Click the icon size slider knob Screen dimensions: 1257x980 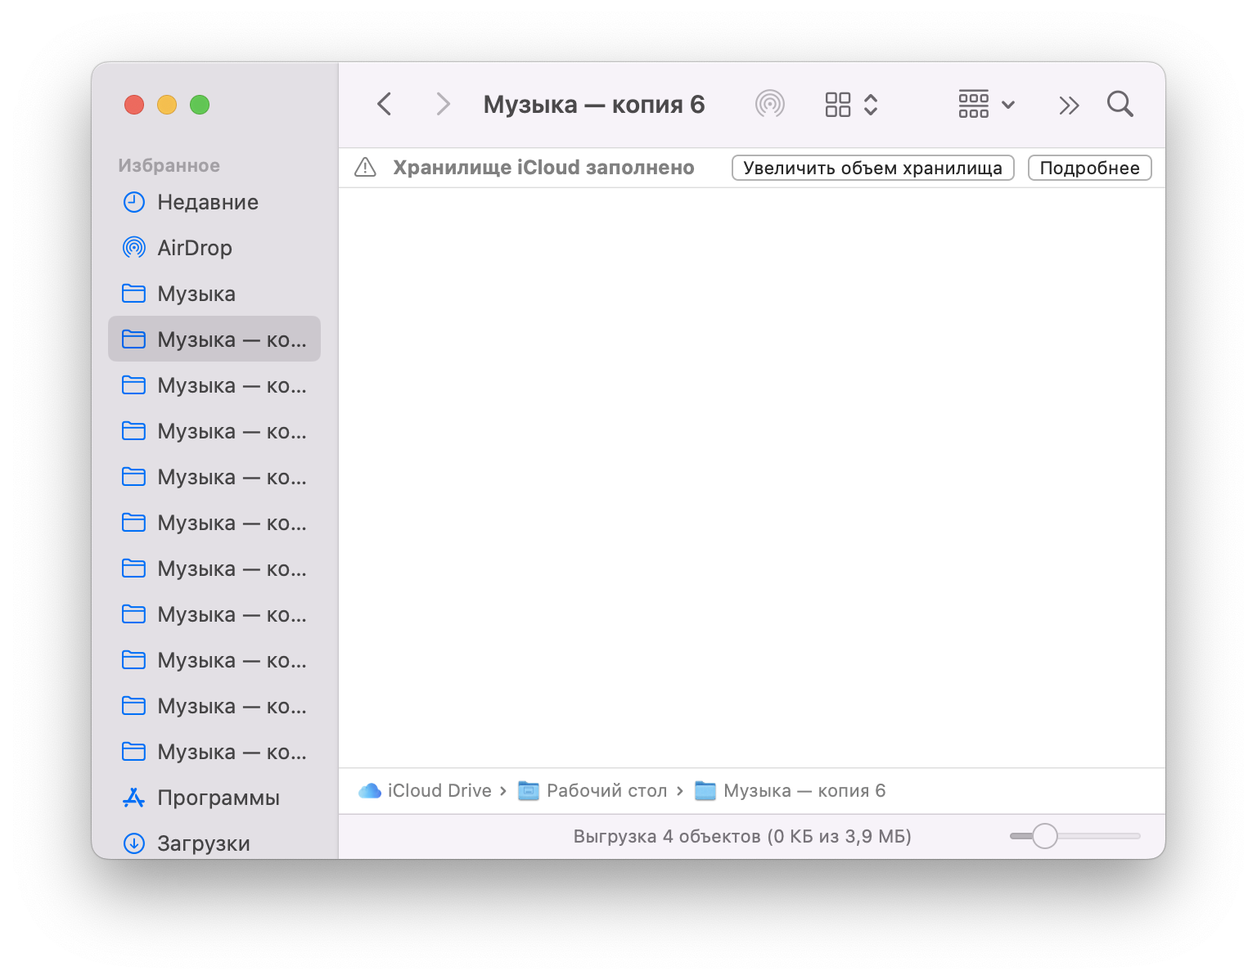click(1045, 836)
